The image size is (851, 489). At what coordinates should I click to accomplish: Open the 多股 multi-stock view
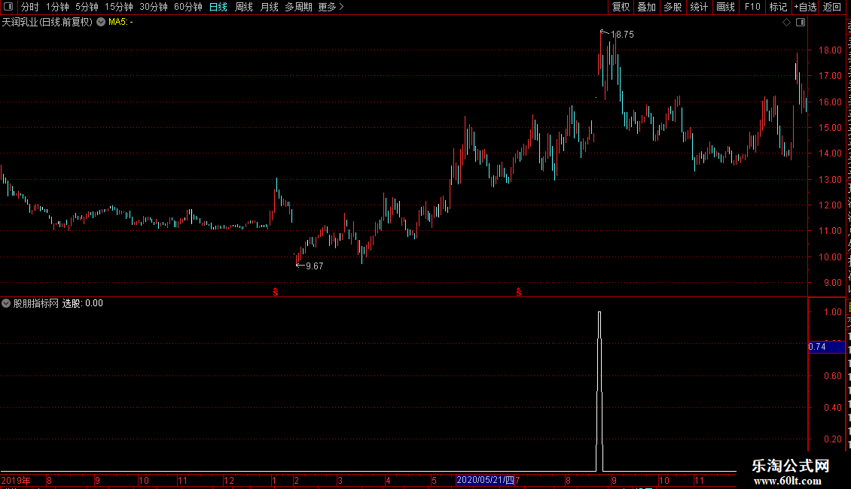point(673,7)
